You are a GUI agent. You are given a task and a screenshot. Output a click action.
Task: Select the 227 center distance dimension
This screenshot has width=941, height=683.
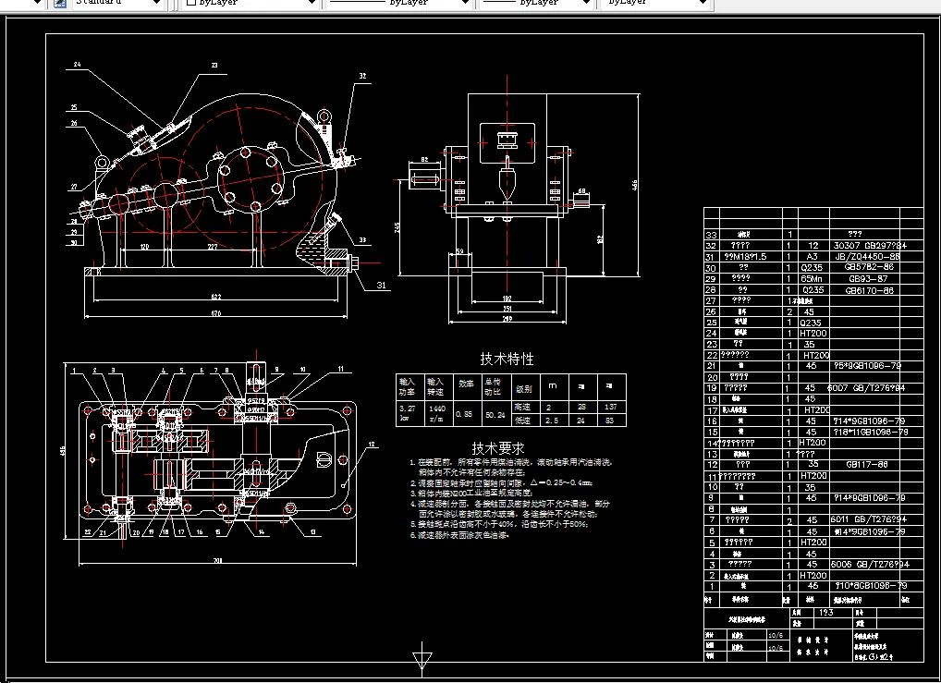point(213,247)
